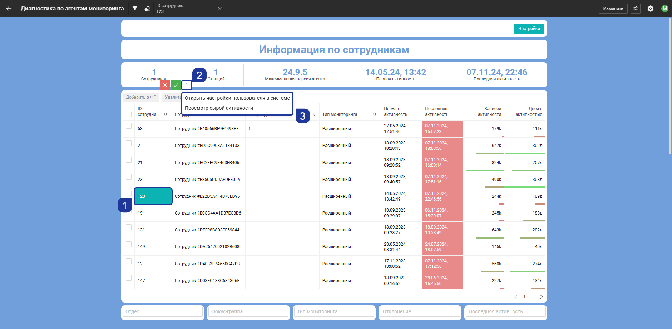Click the 824k records cell

click(484, 163)
